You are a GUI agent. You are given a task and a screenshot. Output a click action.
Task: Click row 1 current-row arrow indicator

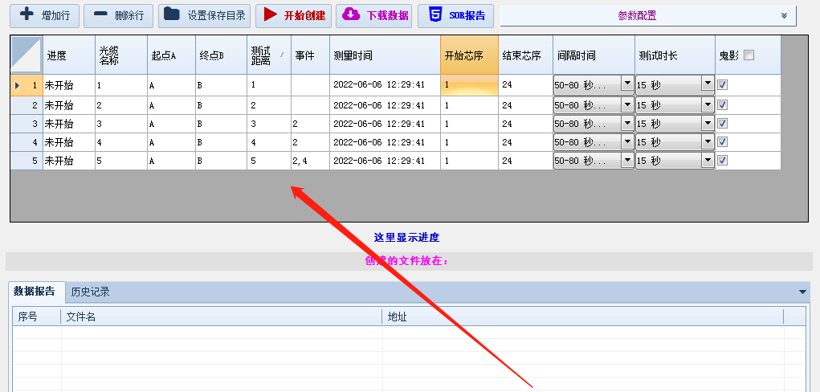[x=18, y=84]
